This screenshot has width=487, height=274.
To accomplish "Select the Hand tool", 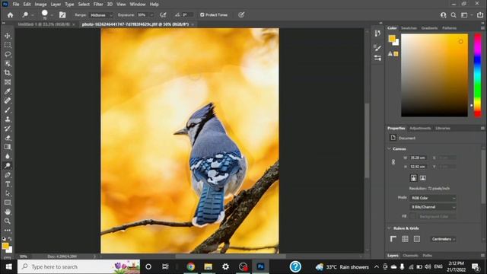I will click(8, 212).
